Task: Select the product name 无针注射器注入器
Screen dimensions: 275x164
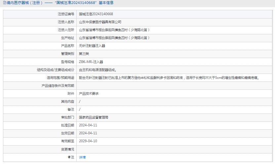Action: pos(92,46)
